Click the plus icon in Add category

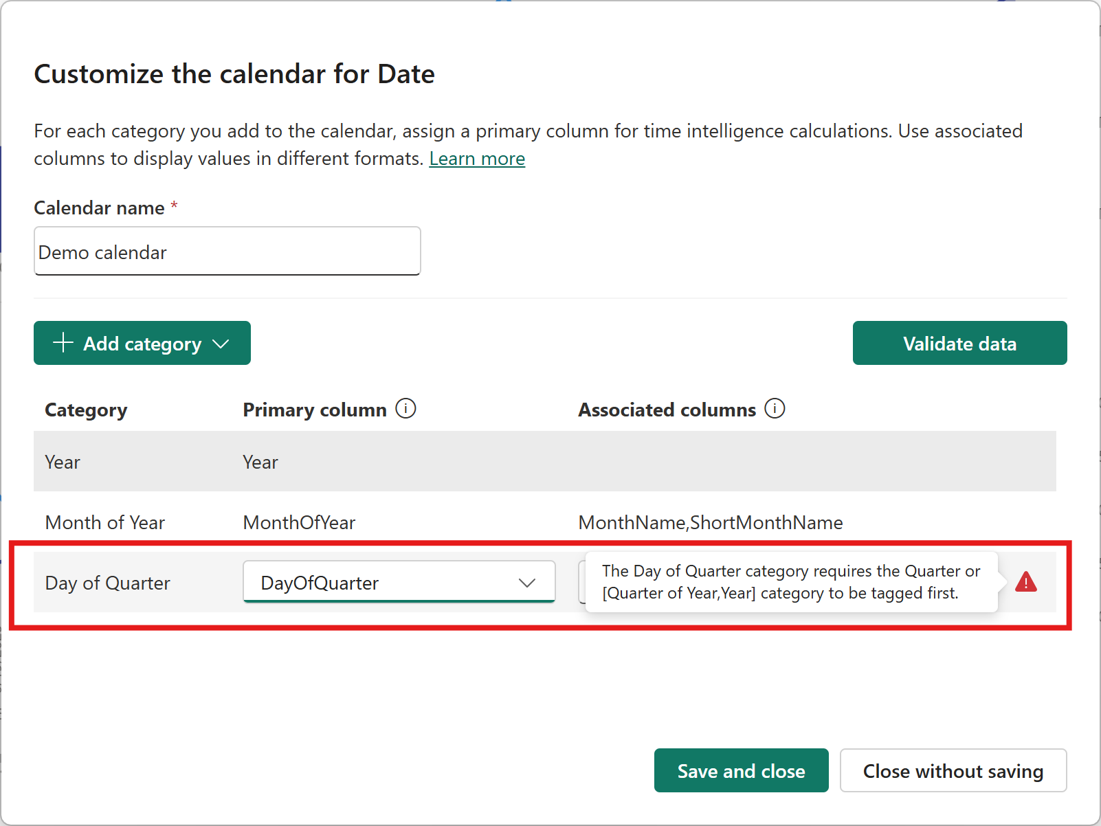tap(63, 342)
